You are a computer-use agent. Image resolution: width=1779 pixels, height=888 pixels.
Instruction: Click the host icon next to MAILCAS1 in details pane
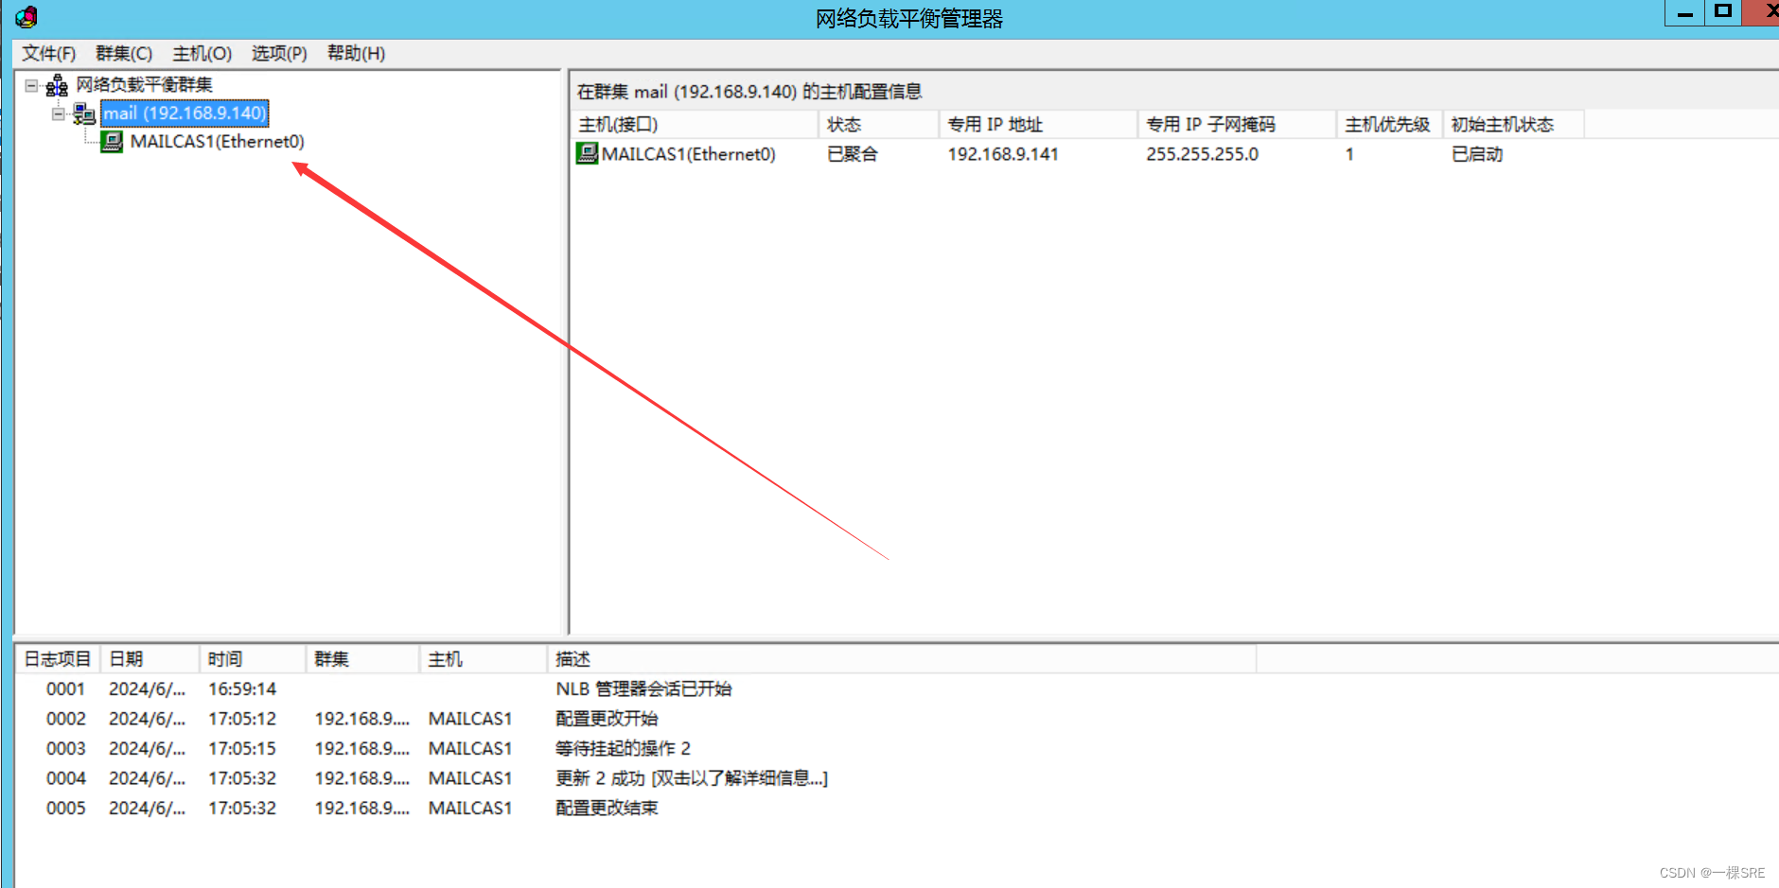588,153
